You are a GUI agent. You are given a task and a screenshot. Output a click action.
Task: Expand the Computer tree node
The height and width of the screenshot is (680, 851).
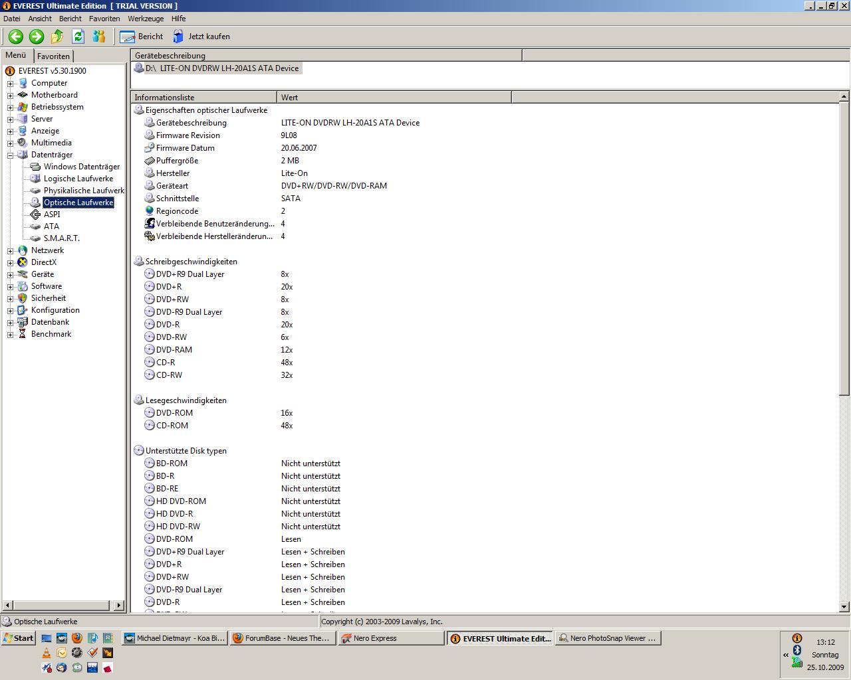click(10, 84)
